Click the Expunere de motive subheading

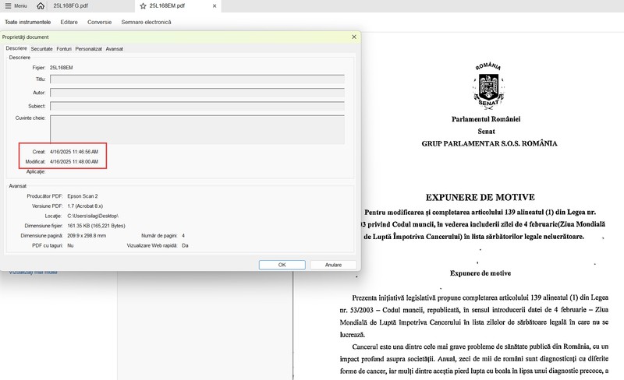coord(480,273)
